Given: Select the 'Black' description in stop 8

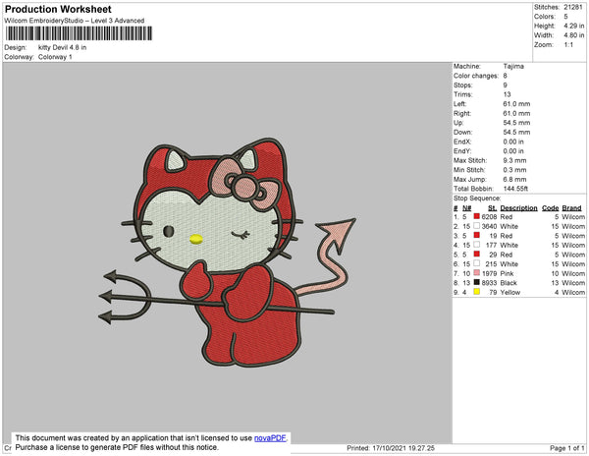Looking at the screenshot, I should 509,283.
